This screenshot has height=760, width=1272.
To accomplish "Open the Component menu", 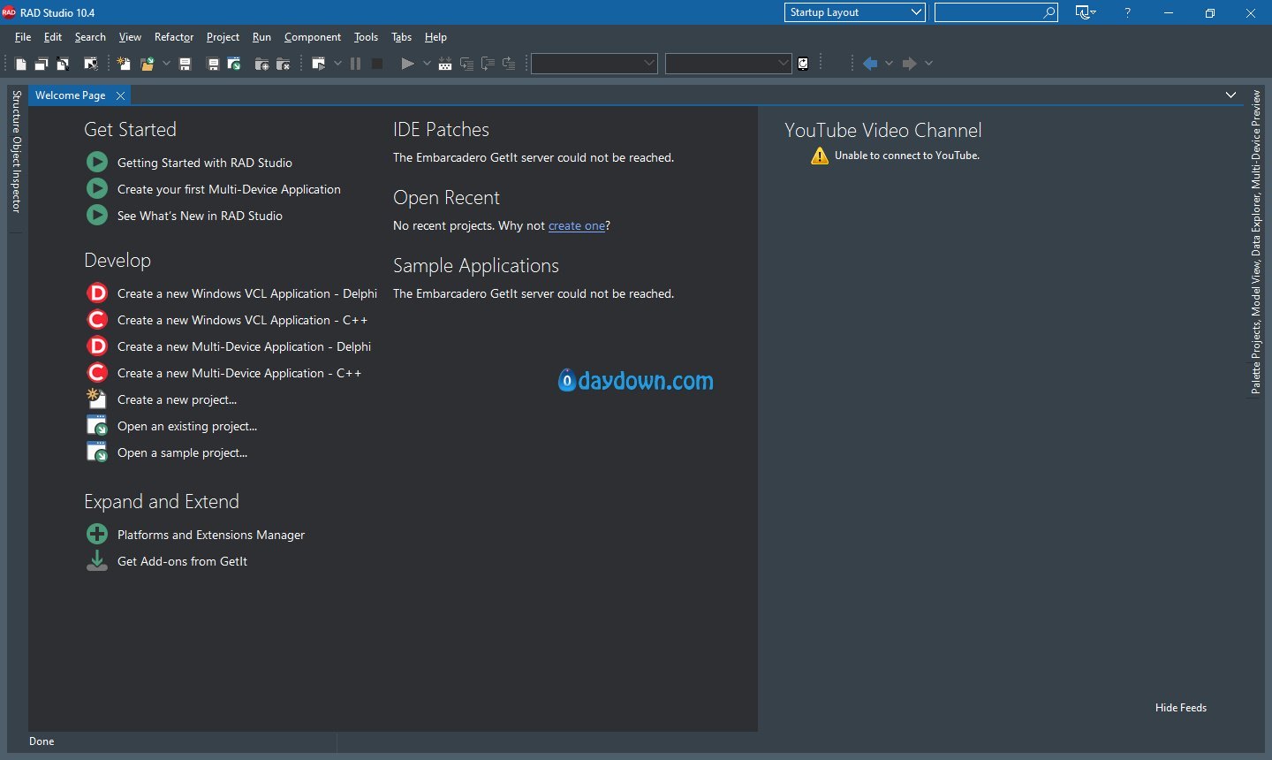I will (313, 37).
